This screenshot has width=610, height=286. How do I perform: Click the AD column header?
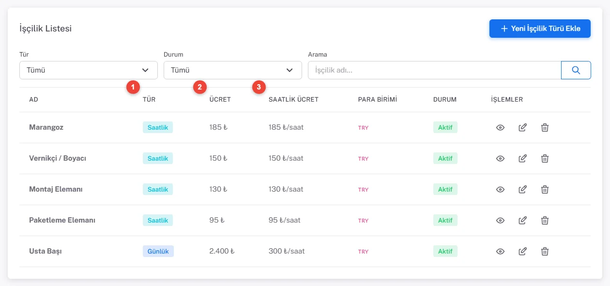[x=34, y=100]
